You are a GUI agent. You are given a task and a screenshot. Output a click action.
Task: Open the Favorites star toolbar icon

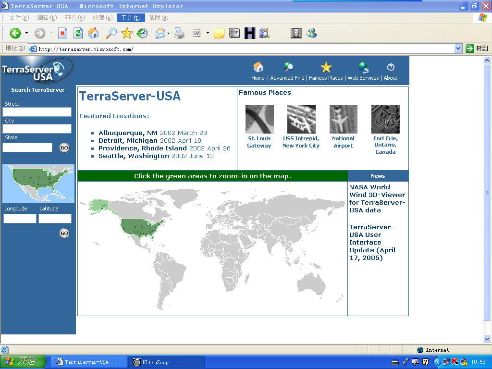point(127,33)
